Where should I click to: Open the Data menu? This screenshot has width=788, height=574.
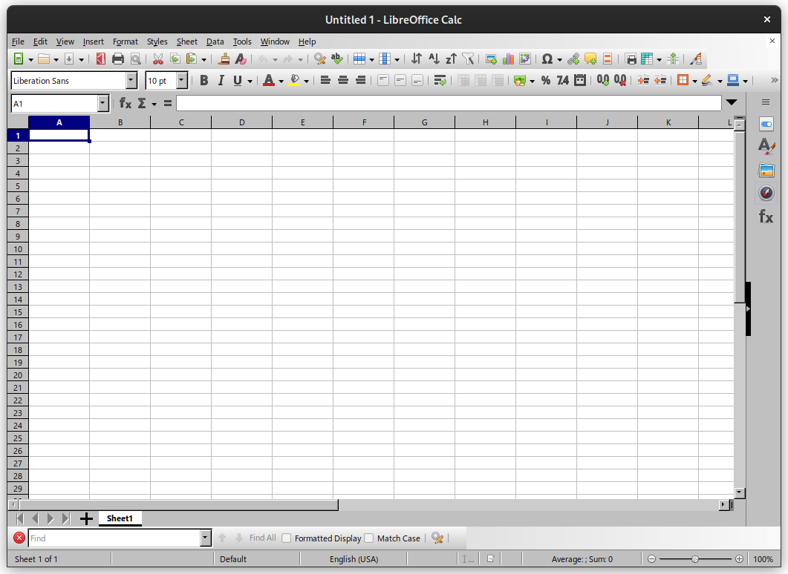coord(215,42)
